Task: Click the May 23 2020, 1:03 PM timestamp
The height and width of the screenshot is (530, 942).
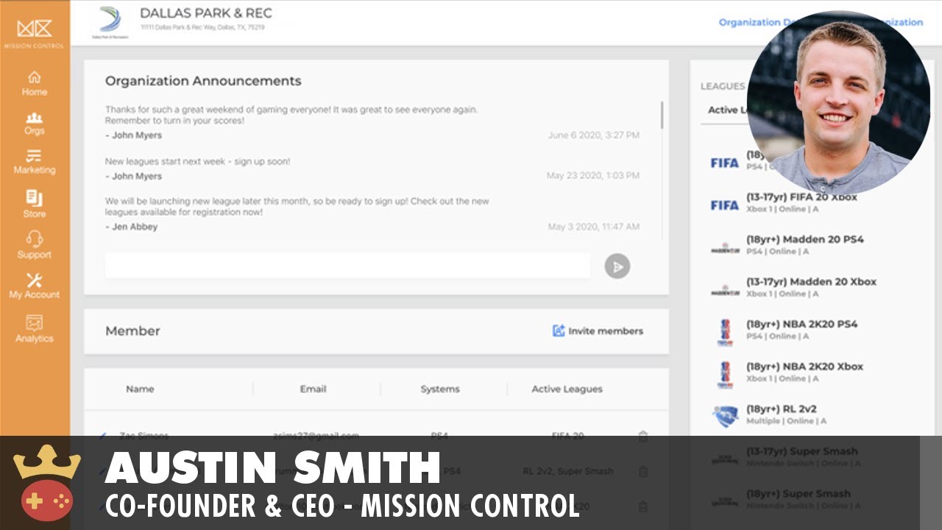Action: click(x=593, y=176)
